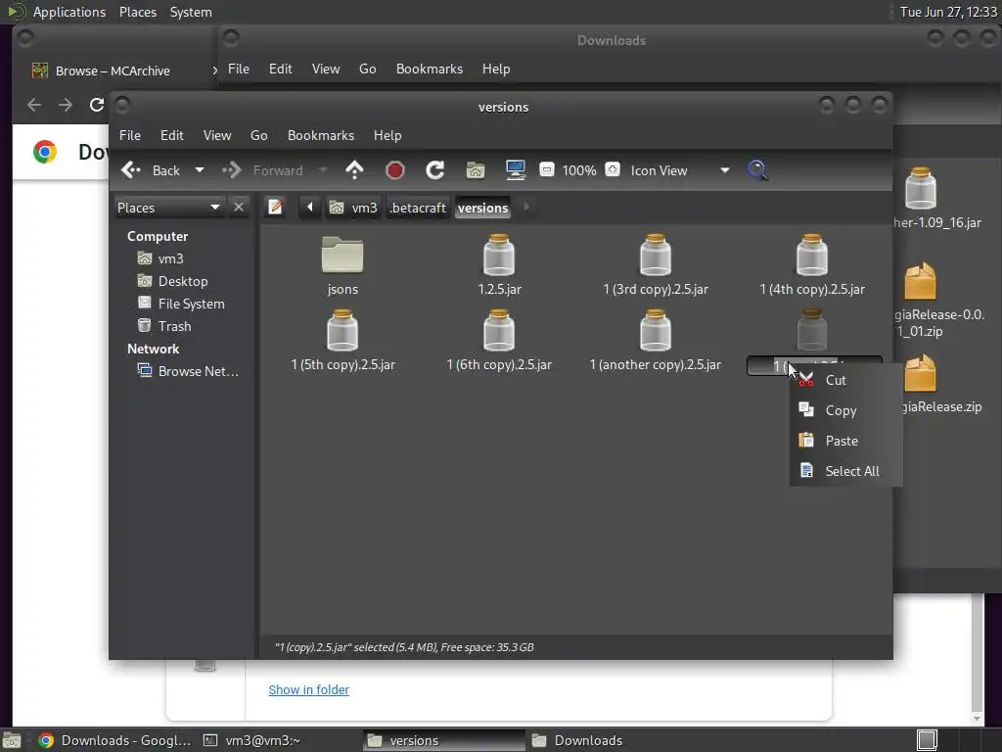Switch to Downloads - Google Chrome taskbar item
The height and width of the screenshot is (752, 1002).
tap(115, 740)
